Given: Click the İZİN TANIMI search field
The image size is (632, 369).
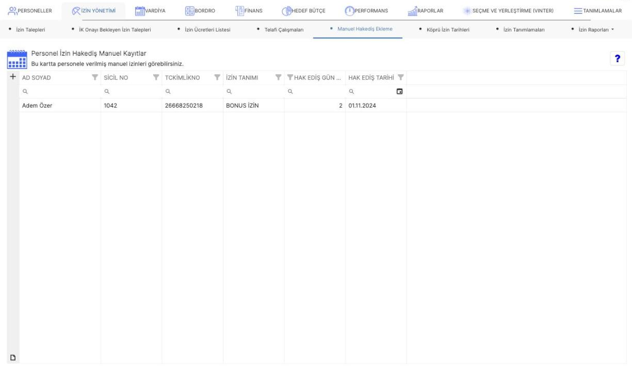Looking at the screenshot, I should point(253,92).
